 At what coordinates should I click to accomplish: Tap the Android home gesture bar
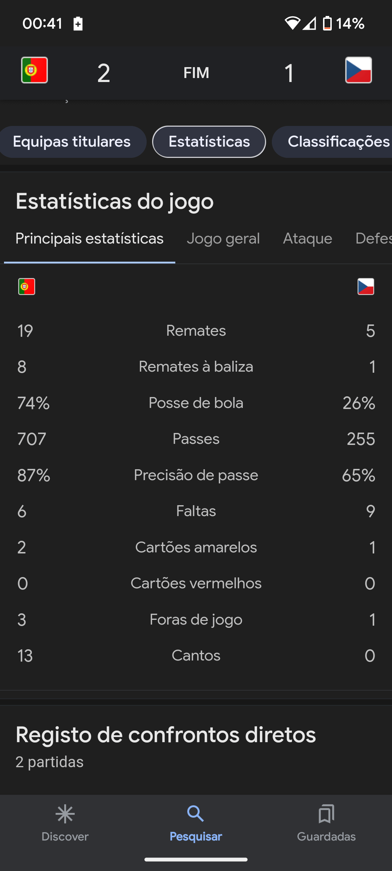[x=196, y=859]
